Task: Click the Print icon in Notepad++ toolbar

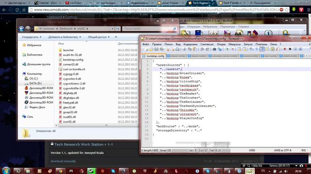Action: pyautogui.click(x=177, y=49)
